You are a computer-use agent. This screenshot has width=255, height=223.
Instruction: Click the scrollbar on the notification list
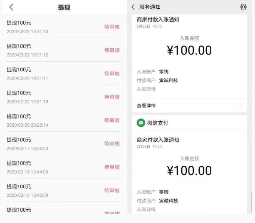click(x=251, y=203)
